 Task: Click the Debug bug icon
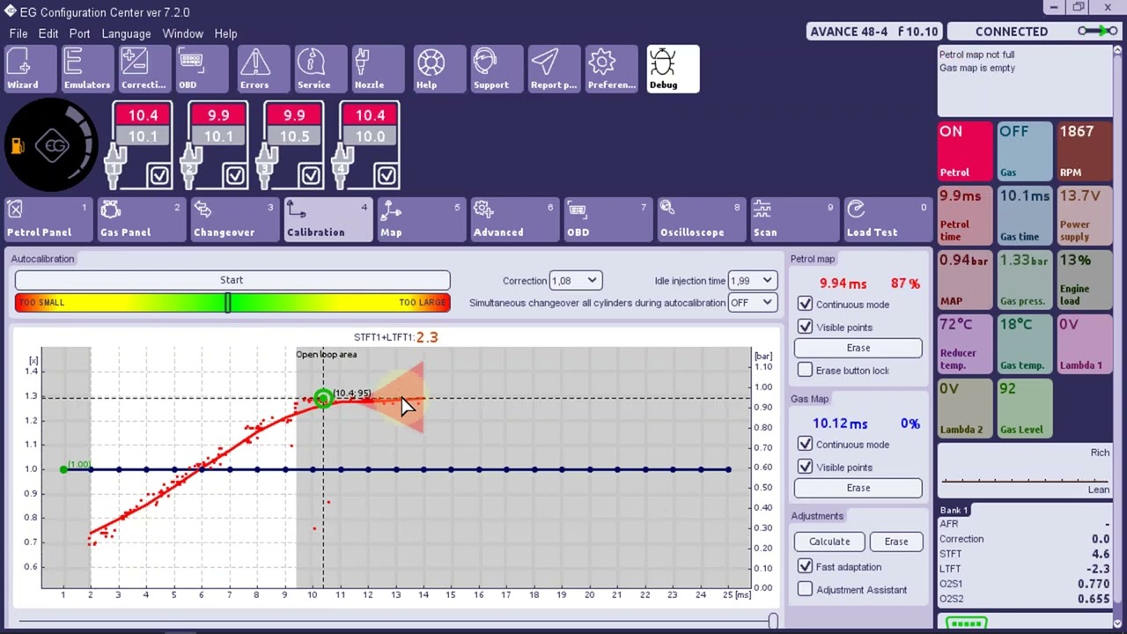point(673,69)
